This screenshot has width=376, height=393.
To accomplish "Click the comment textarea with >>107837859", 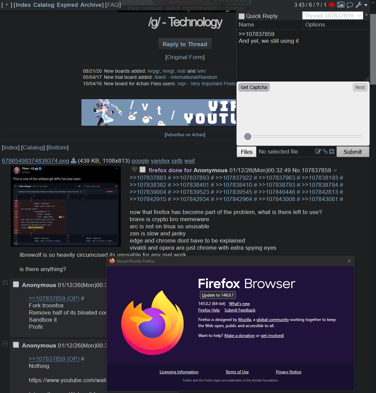I will pos(303,55).
